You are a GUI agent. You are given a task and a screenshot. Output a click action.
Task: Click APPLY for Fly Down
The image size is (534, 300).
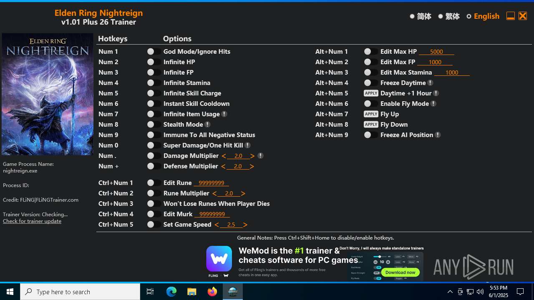coord(371,125)
